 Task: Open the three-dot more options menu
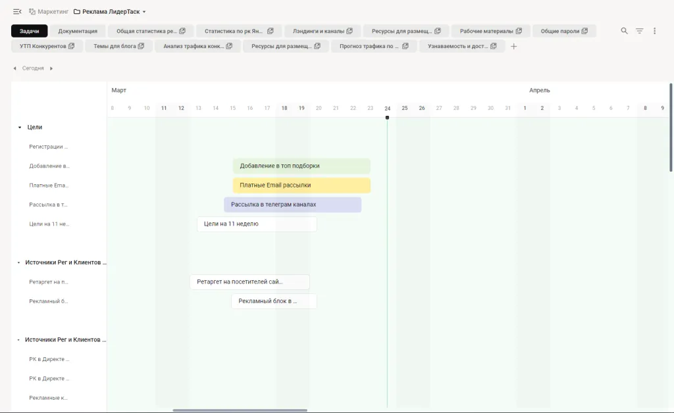[x=654, y=31]
